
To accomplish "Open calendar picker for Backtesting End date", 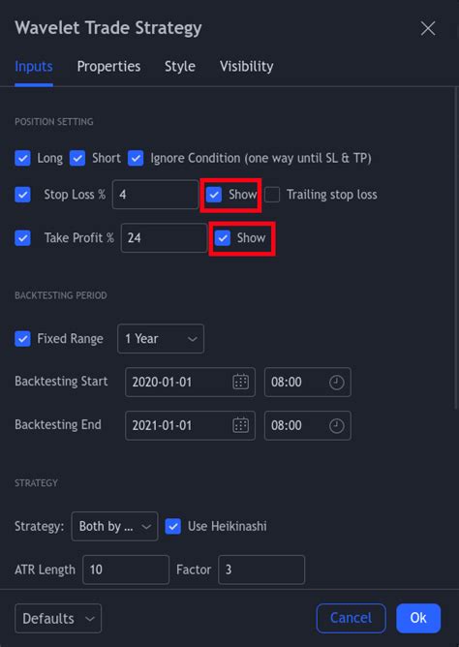I will click(x=241, y=425).
